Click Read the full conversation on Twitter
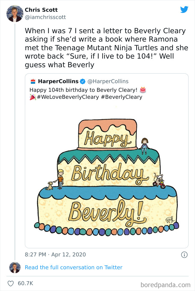The image size is (195, 291). pos(74,267)
